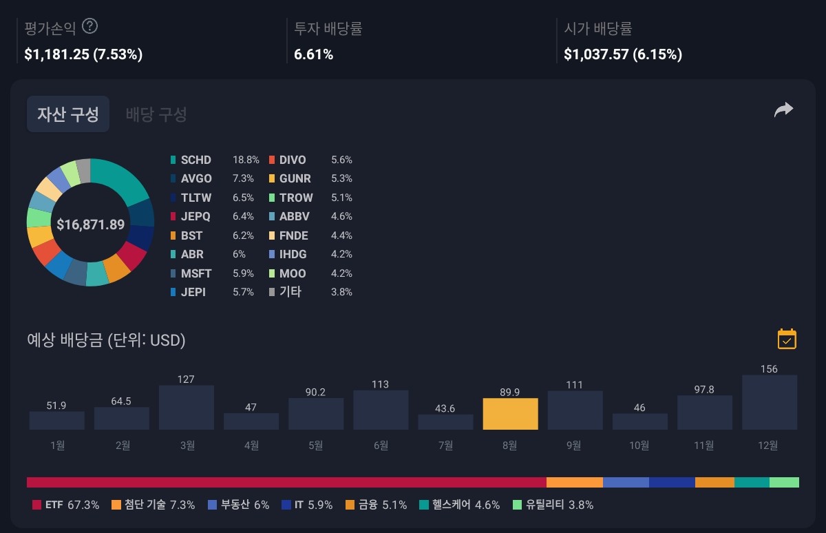This screenshot has height=533, width=826.
Task: Click the IT 5.9% sector legend
Action: click(x=307, y=505)
